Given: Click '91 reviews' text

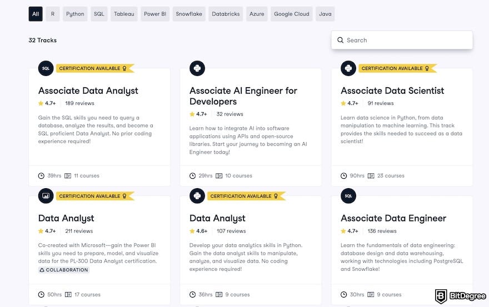Looking at the screenshot, I should tap(381, 103).
